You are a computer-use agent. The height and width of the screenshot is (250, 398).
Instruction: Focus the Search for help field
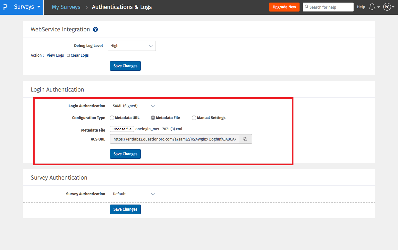[x=328, y=7]
